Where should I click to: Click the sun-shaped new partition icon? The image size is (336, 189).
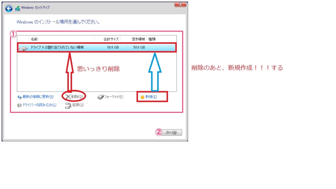click(x=142, y=97)
